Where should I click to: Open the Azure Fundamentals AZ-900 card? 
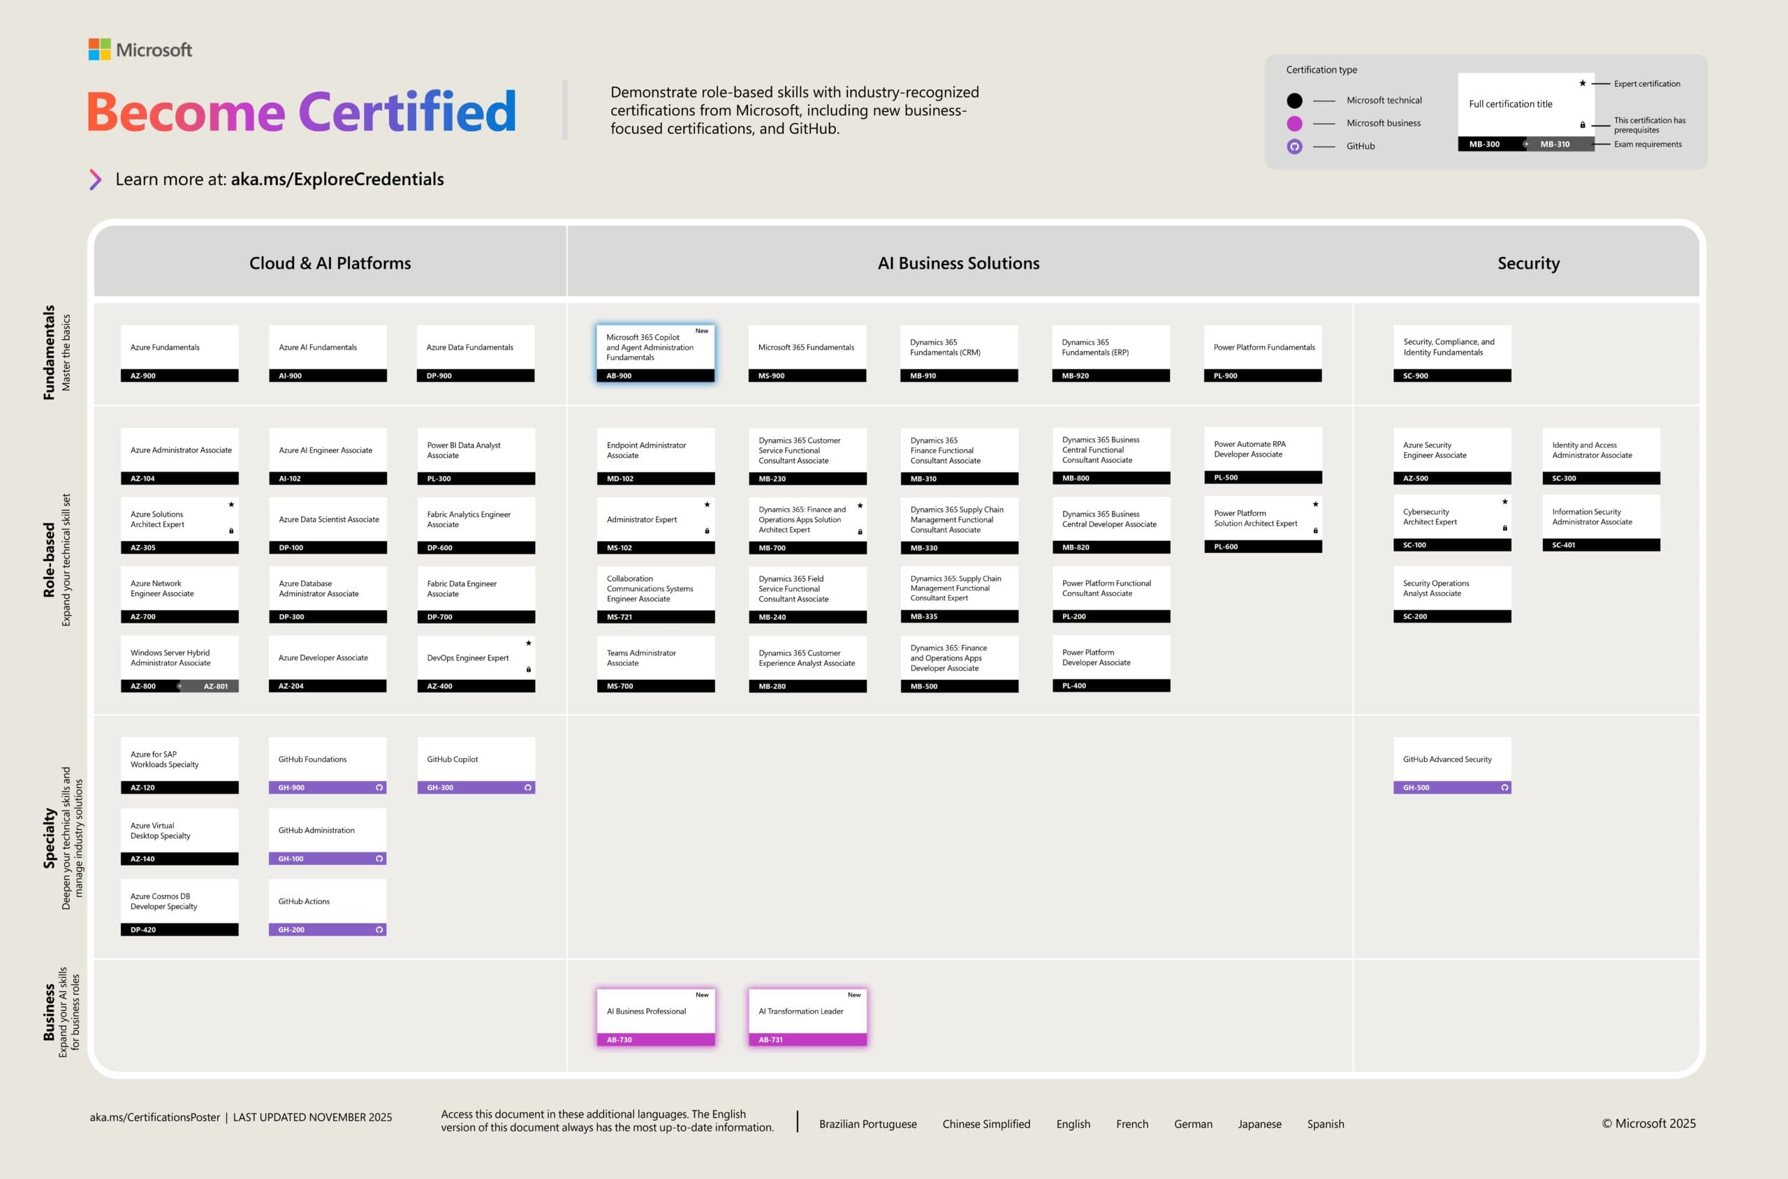tap(179, 353)
